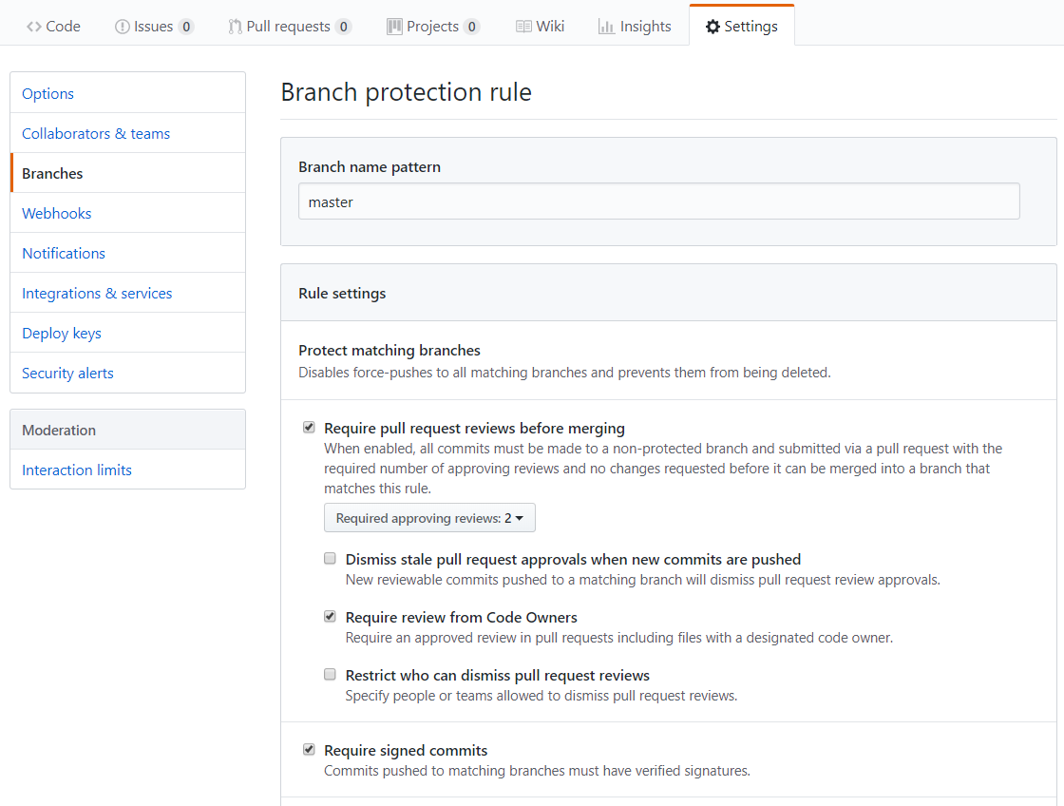
Task: Open Security alerts in sidebar
Action: [67, 374]
